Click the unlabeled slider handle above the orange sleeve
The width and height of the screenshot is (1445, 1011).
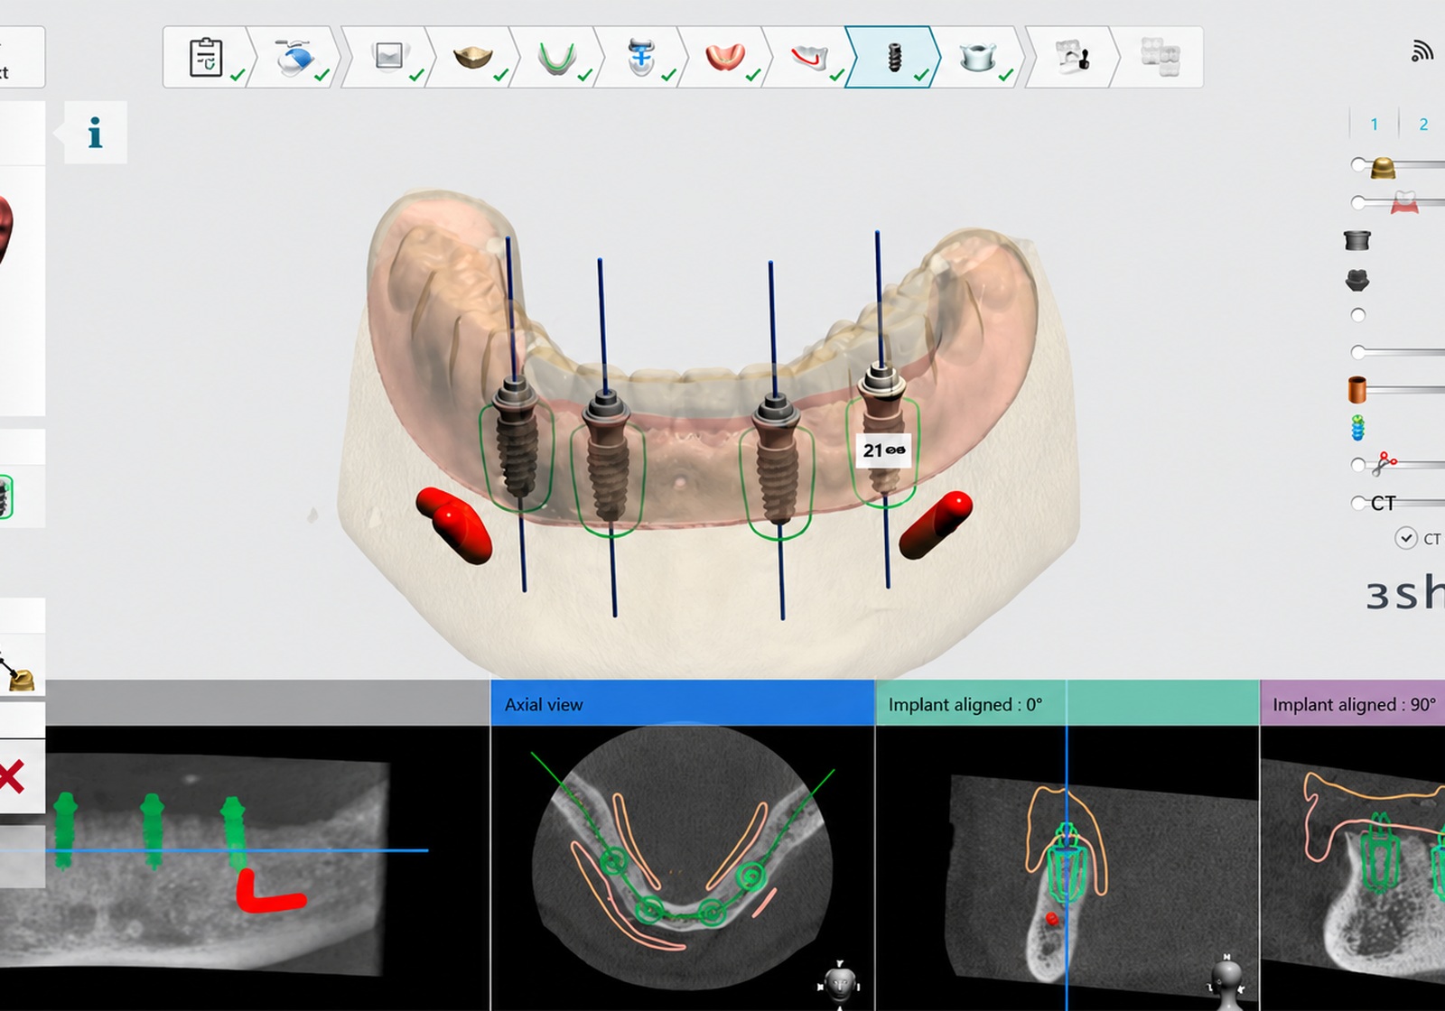(x=1359, y=351)
